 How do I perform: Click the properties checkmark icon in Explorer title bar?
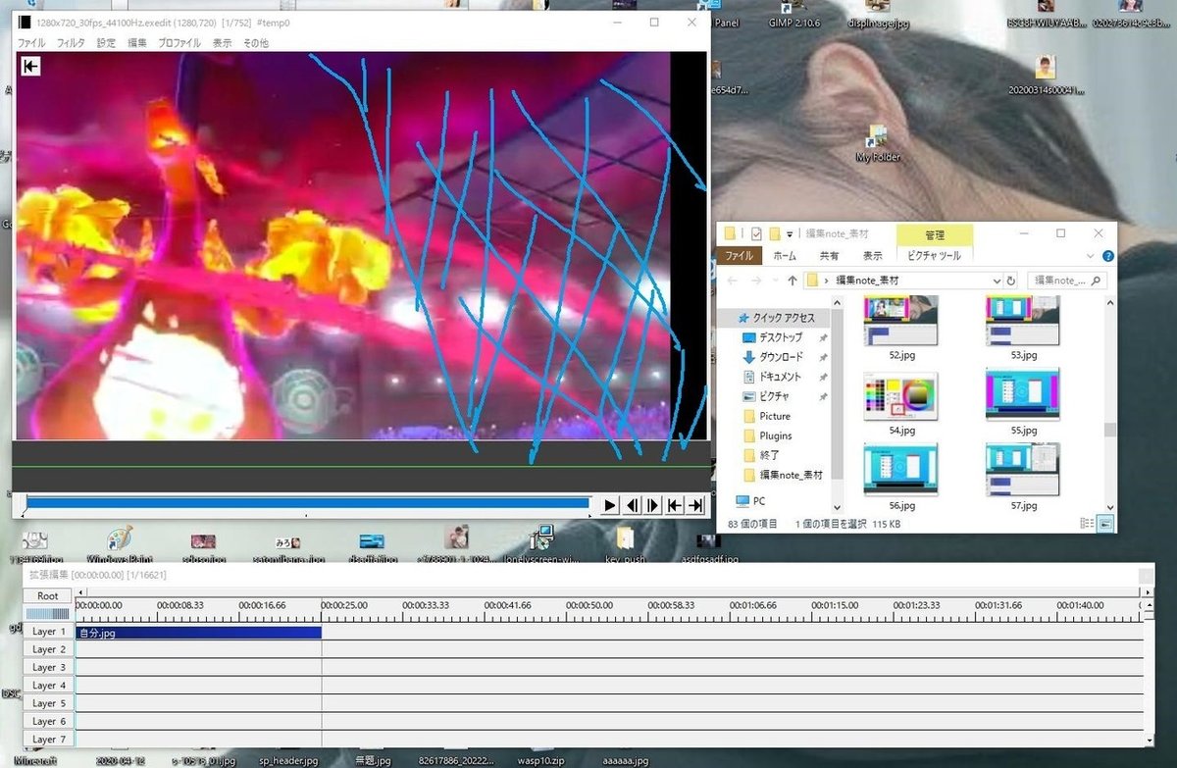(756, 233)
